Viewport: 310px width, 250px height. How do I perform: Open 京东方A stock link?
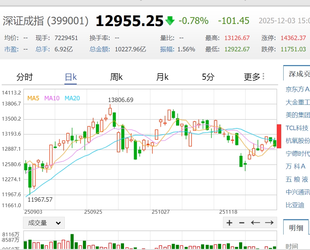[297, 89]
